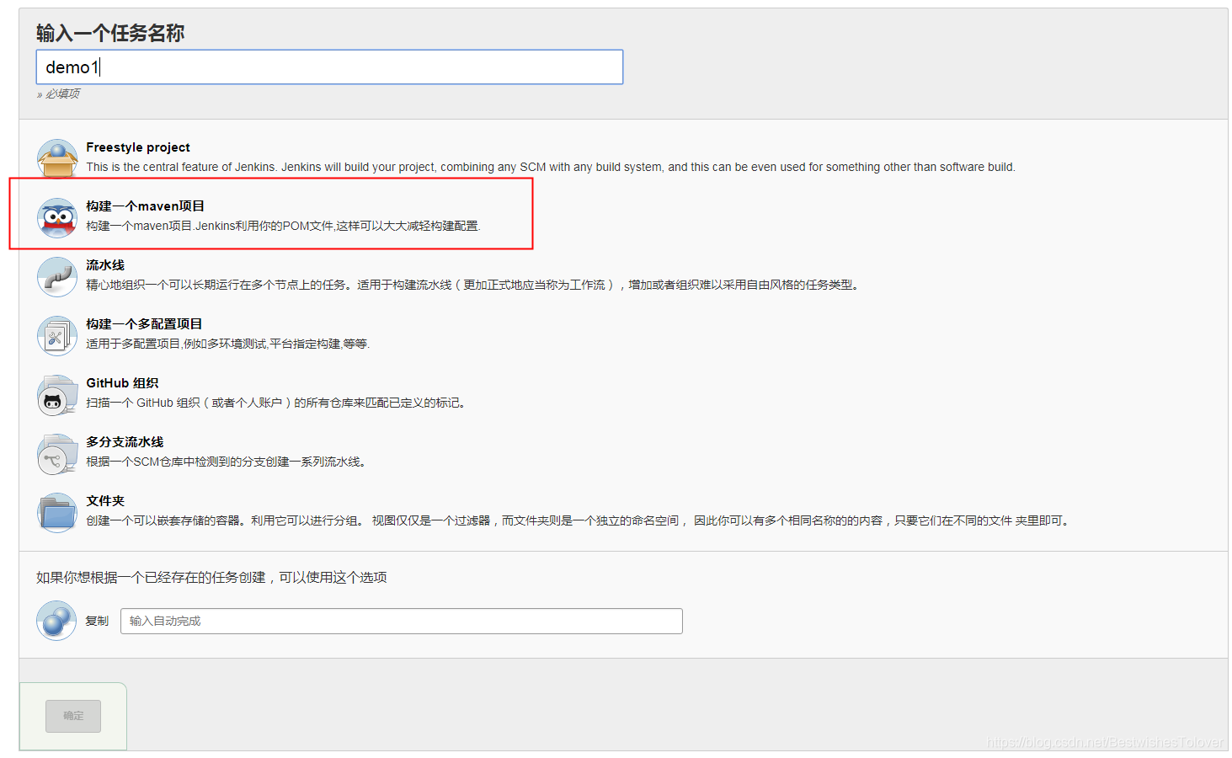
Task: Select the 流水线 title
Action: 105,265
